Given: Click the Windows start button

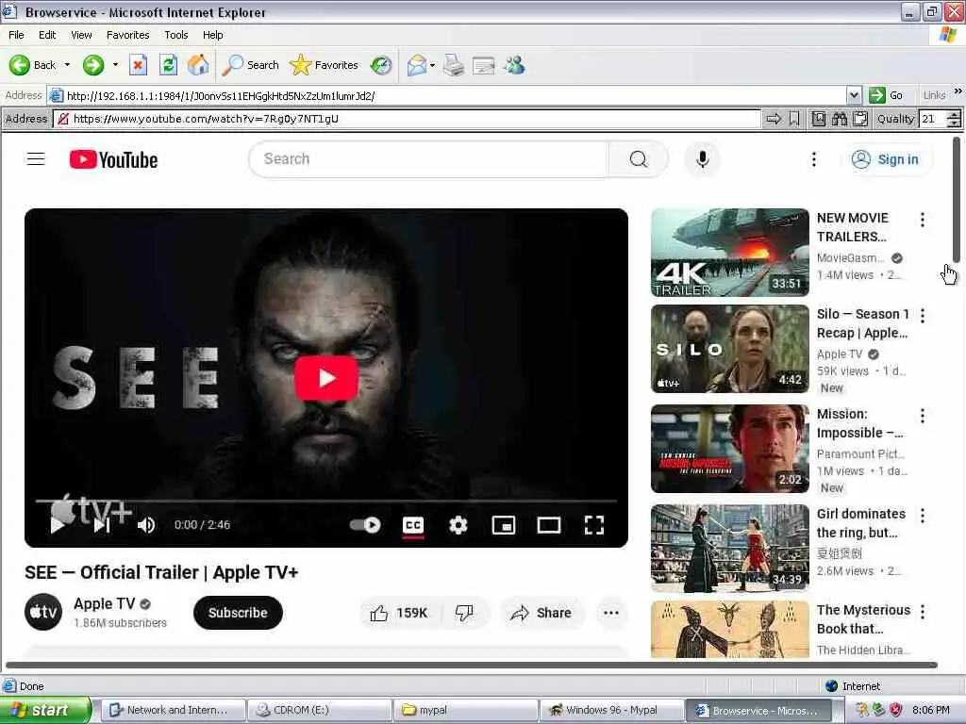Looking at the screenshot, I should coord(44,711).
